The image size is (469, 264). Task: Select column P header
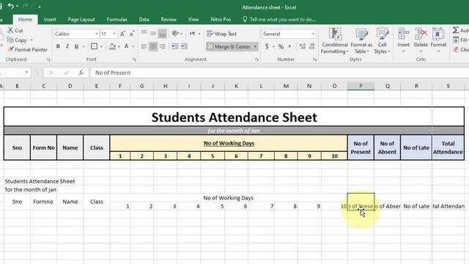point(361,87)
